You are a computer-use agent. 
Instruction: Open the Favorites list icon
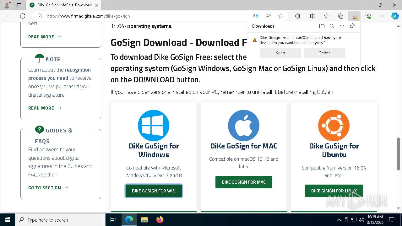(x=327, y=16)
